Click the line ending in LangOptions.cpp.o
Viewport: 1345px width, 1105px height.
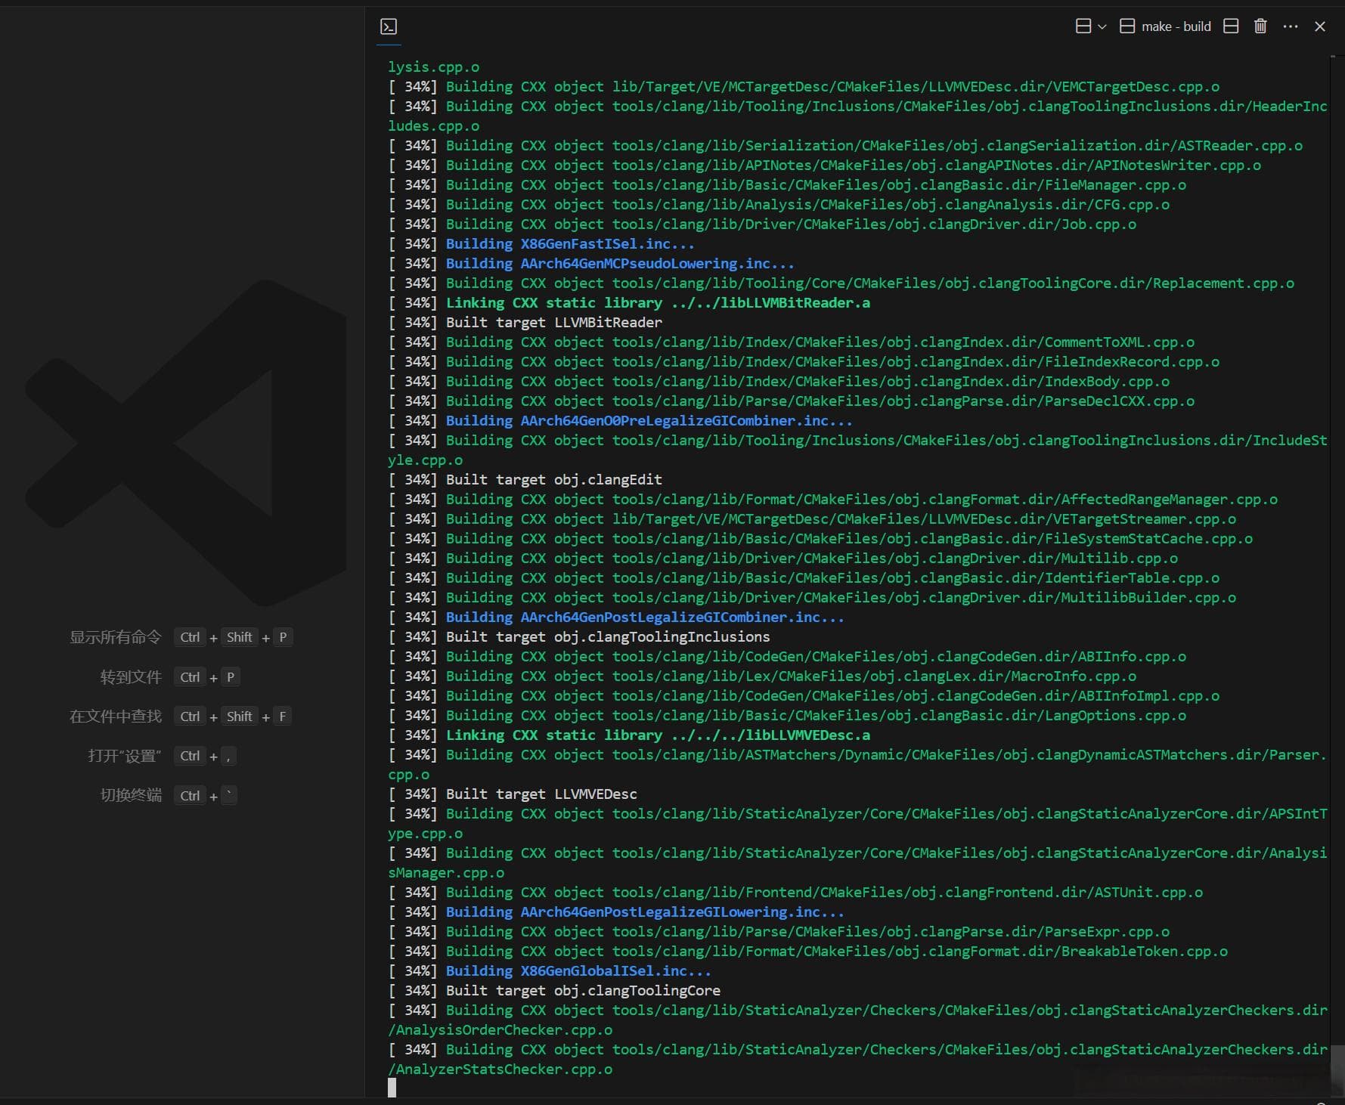pyautogui.click(x=787, y=716)
